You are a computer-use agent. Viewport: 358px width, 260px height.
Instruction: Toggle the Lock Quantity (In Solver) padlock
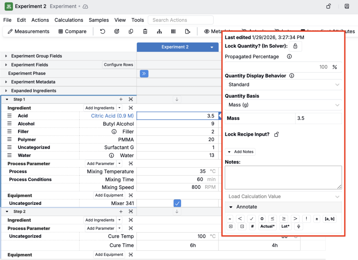tap(295, 46)
